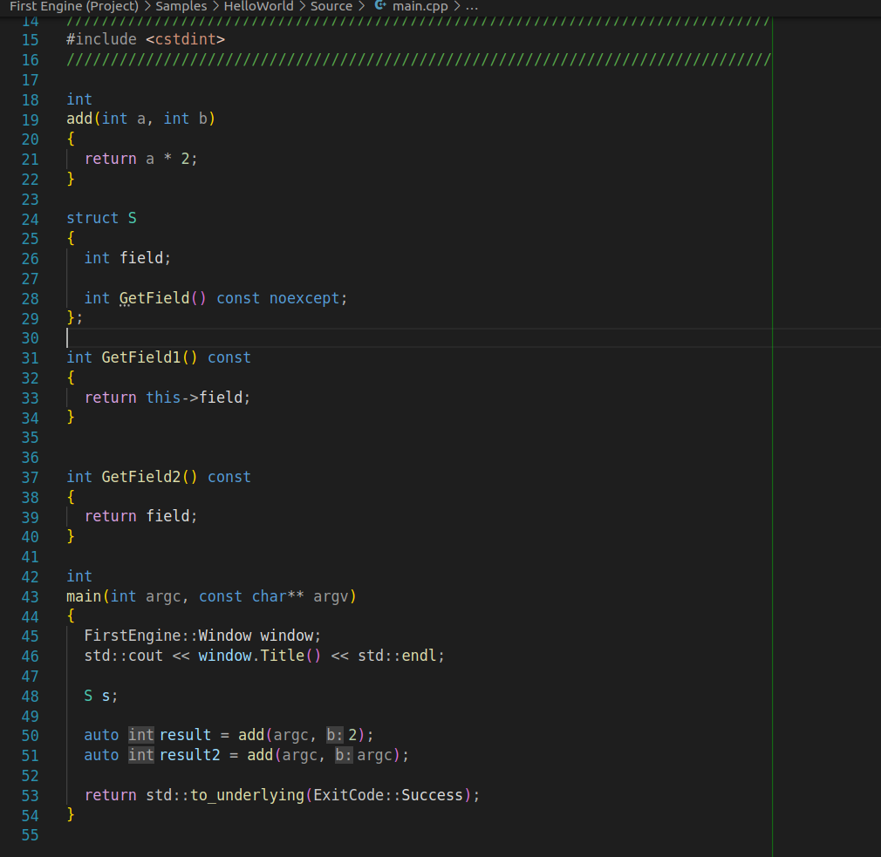881x857 pixels.
Task: Click the "int" inlay hint on line 50
Action: pyautogui.click(x=140, y=735)
